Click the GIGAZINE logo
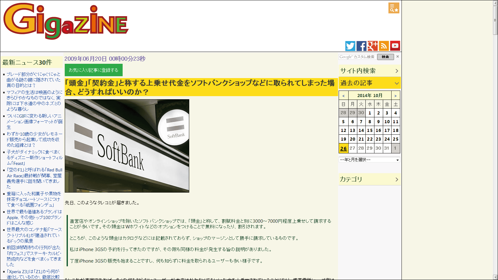 point(66,21)
